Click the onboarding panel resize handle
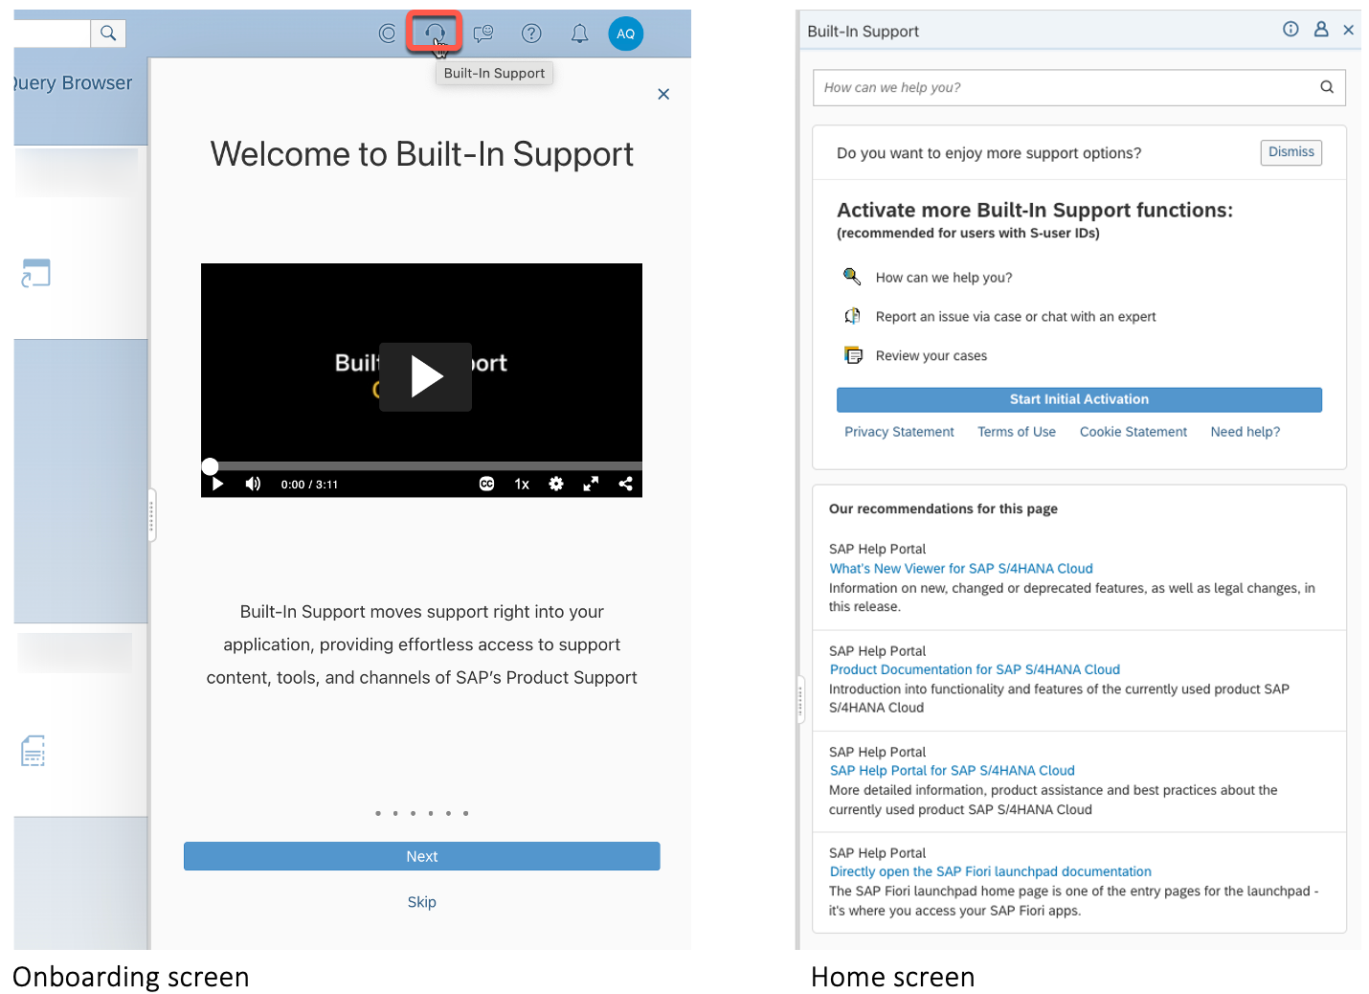 [x=151, y=515]
